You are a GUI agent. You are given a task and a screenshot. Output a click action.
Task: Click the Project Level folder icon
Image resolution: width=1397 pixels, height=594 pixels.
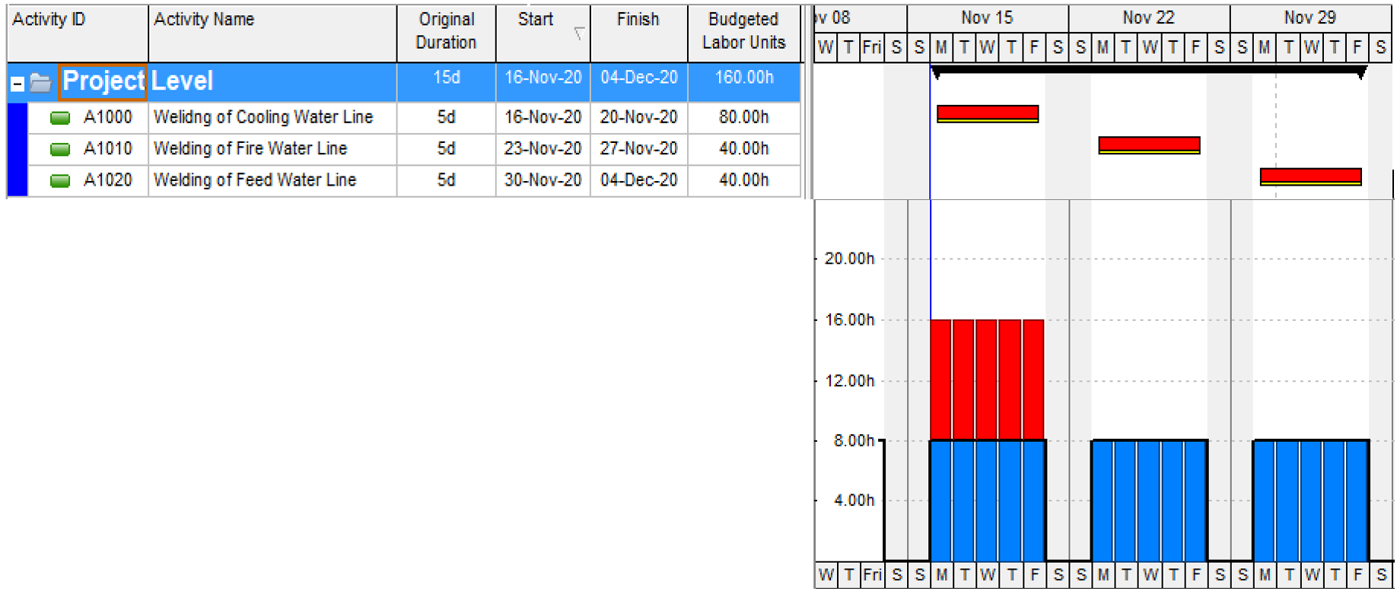click(40, 82)
